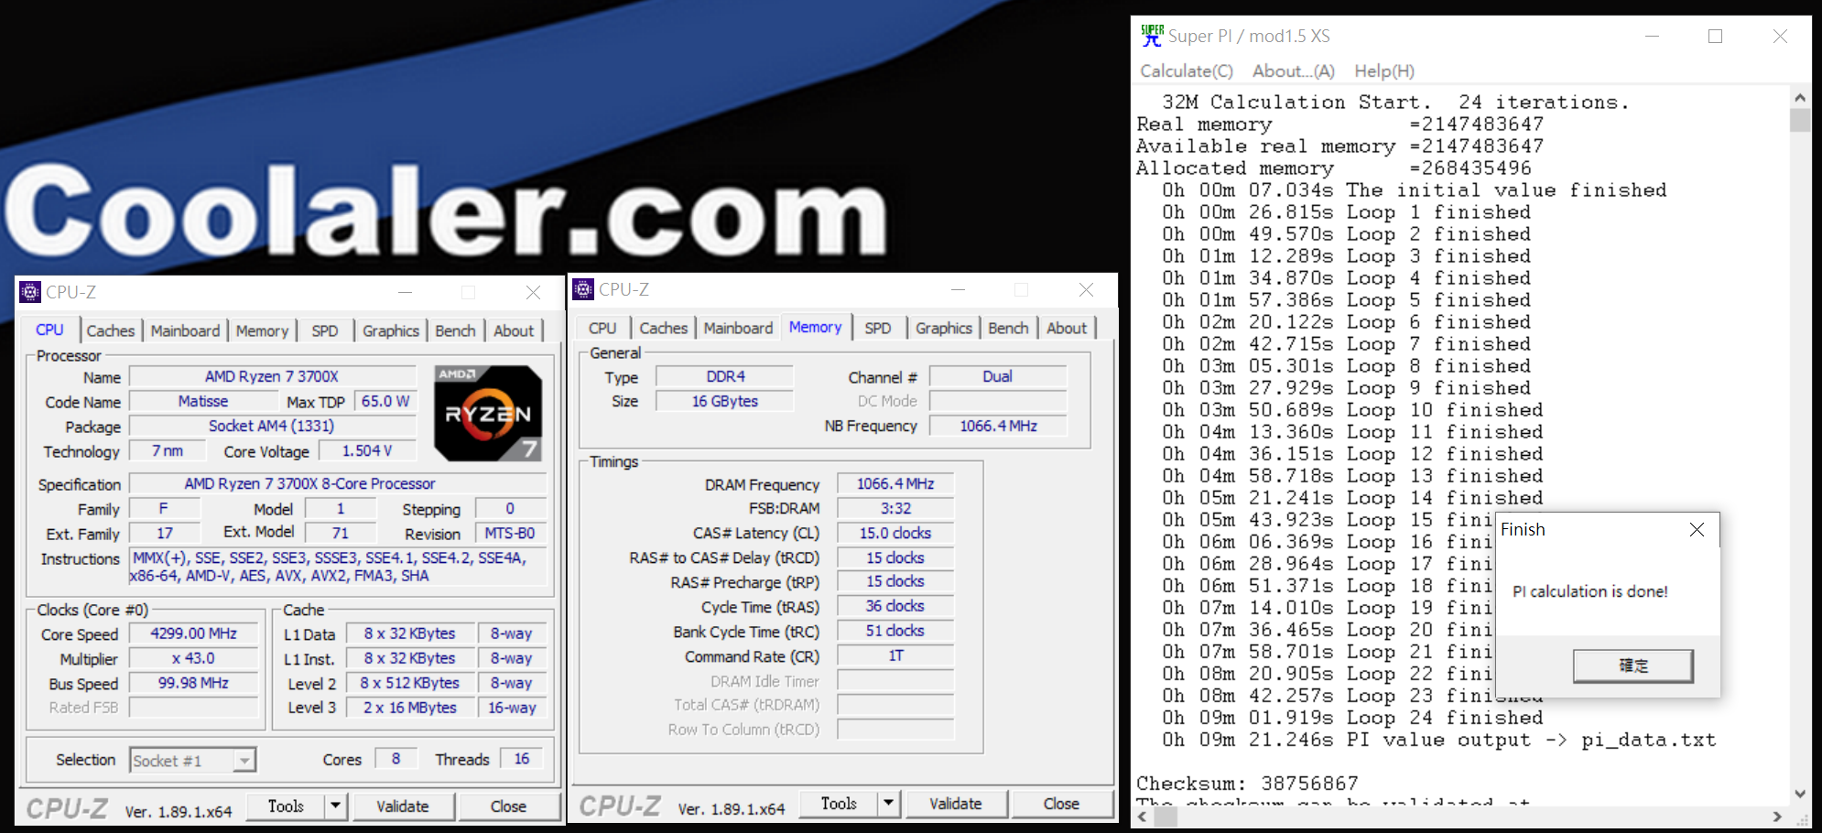The image size is (1822, 833).
Task: Click the Checksum: 38756867 line
Action: [1247, 784]
